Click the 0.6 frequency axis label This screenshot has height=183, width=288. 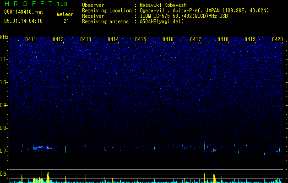pyautogui.click(x=4, y=174)
